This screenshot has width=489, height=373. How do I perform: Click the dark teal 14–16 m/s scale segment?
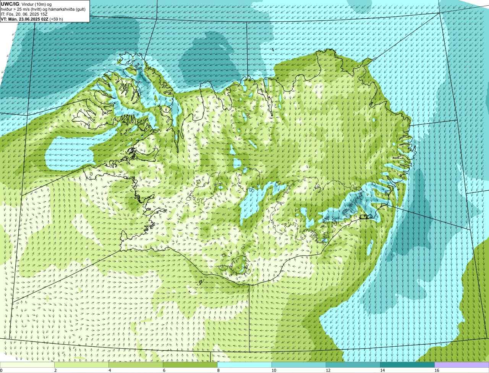tap(407, 365)
